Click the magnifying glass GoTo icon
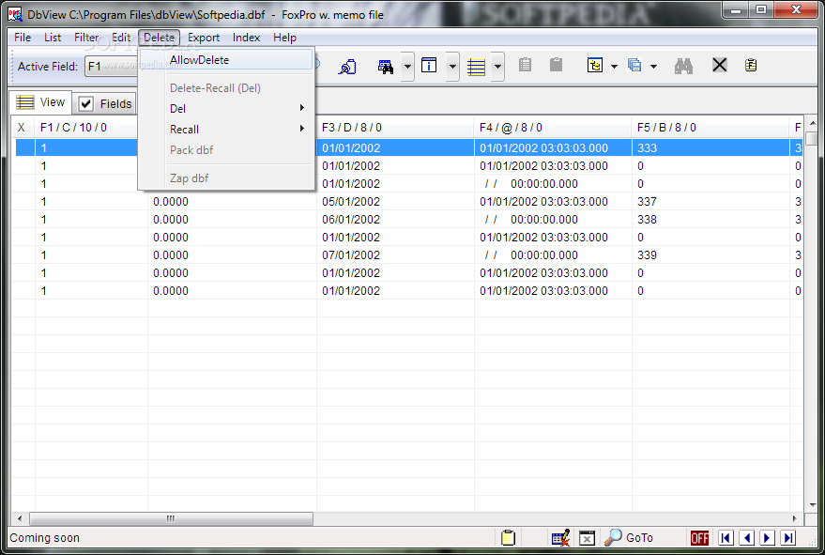Screen dimensions: 825x555 pyautogui.click(x=613, y=537)
